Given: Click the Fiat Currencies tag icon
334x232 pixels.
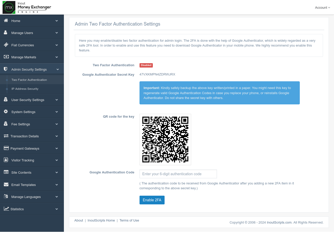Looking at the screenshot, I should [6, 45].
